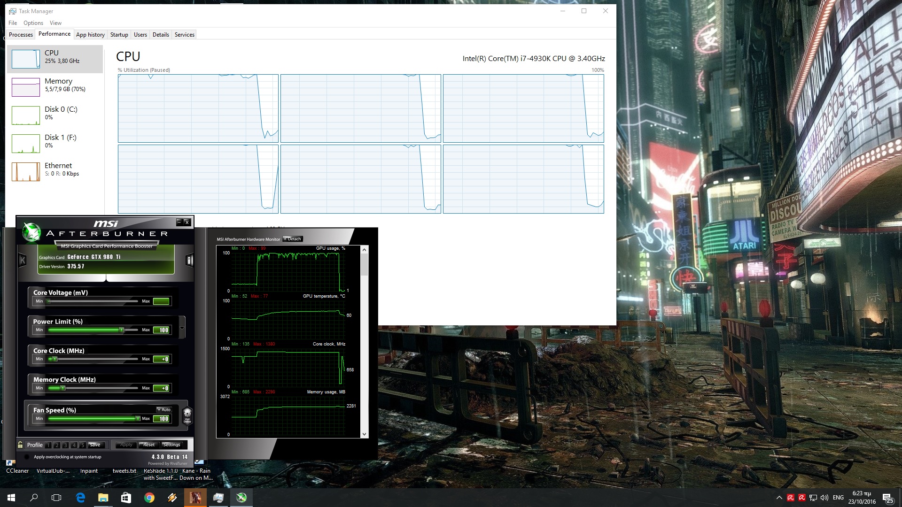Click the Kombustor 'K' icon in Afterburner
Viewport: 902px width, 507px height.
point(22,260)
